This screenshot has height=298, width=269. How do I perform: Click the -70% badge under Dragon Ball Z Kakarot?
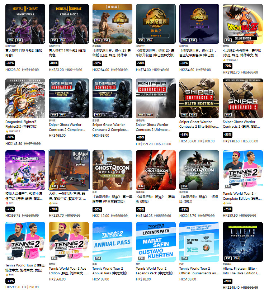[227, 66]
